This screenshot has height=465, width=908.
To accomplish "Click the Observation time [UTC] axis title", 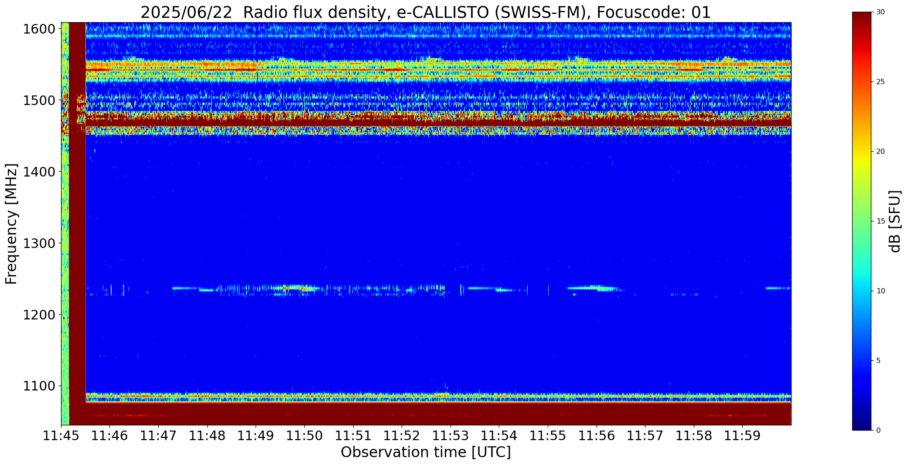I will pos(426,452).
